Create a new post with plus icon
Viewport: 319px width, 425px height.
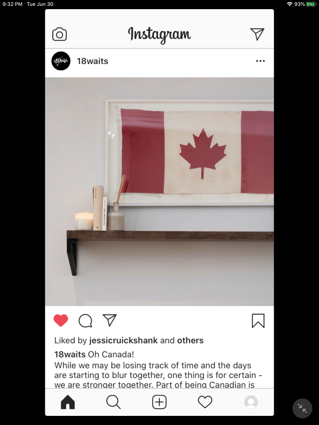[x=159, y=402]
